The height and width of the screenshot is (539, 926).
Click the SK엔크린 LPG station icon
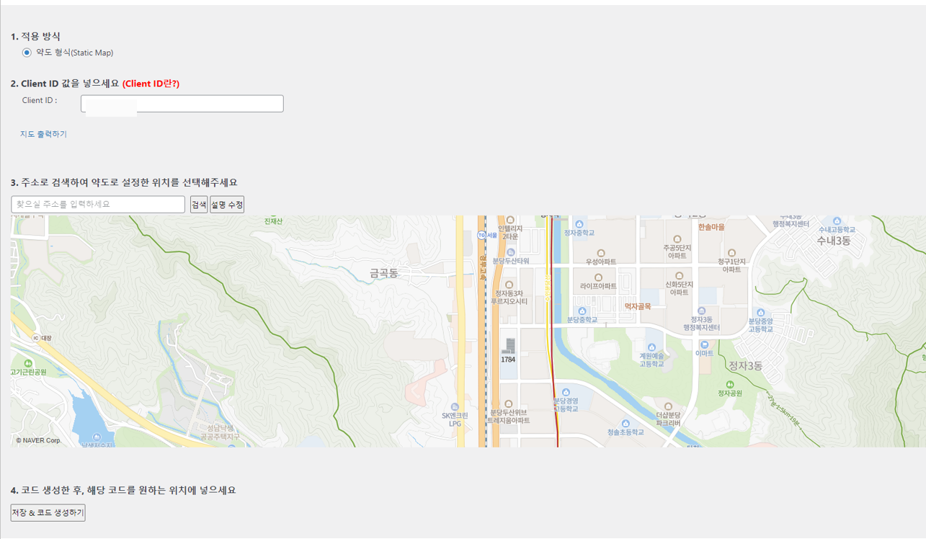[x=455, y=408]
